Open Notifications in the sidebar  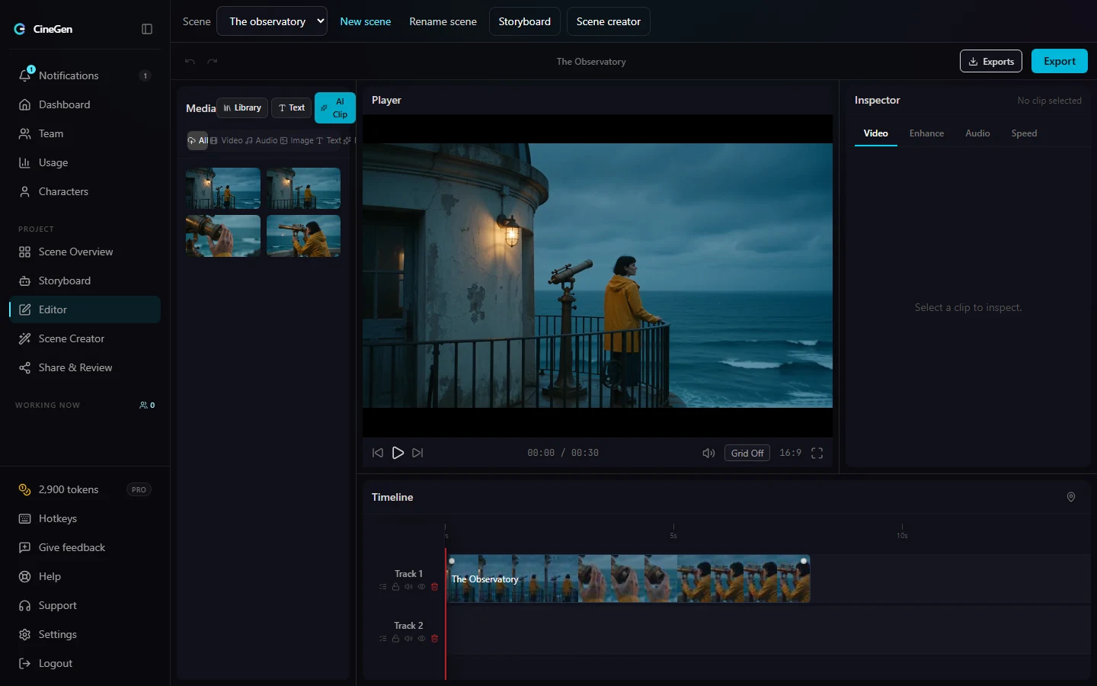(85, 75)
